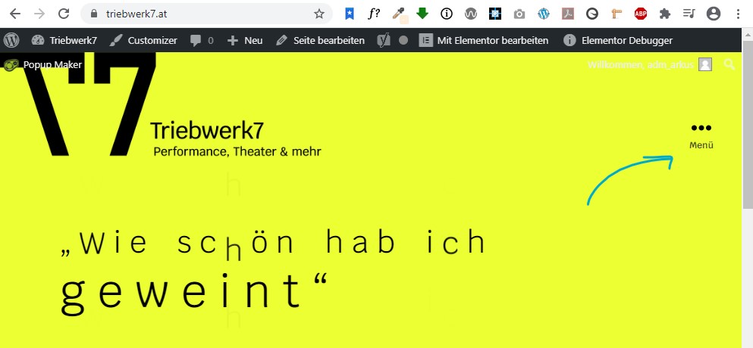
Task: Select Popup Maker in the admin bar
Action: point(42,65)
